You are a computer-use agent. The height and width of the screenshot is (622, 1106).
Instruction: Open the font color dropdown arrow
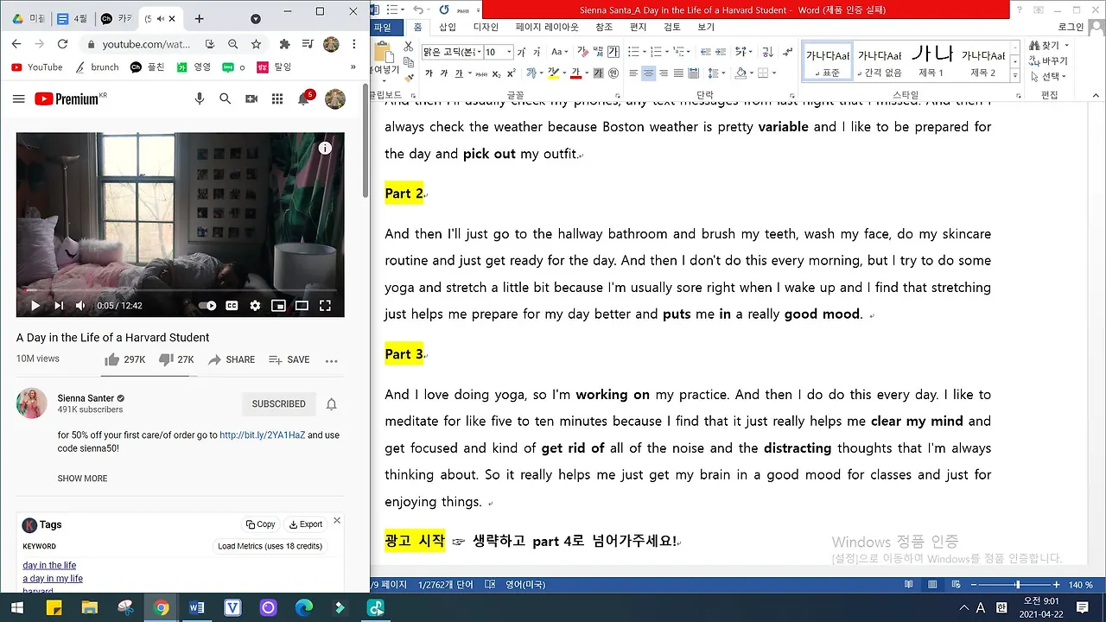[586, 73]
